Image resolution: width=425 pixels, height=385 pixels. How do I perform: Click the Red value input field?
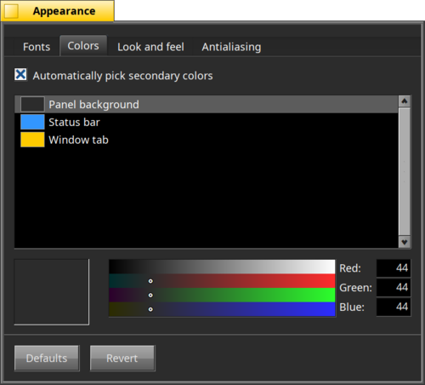point(394,268)
